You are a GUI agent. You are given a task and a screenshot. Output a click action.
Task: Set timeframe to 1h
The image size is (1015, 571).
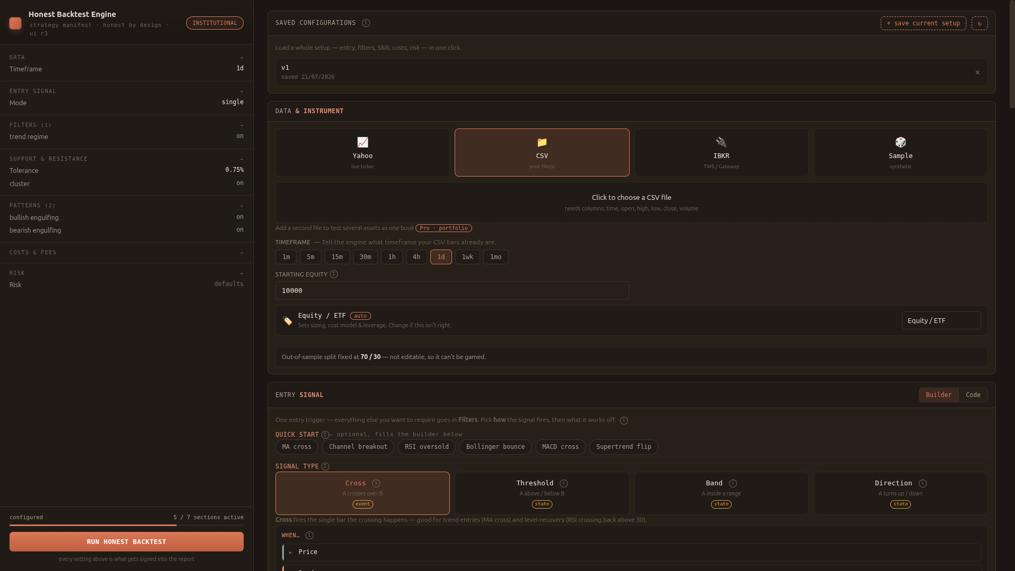coord(392,257)
